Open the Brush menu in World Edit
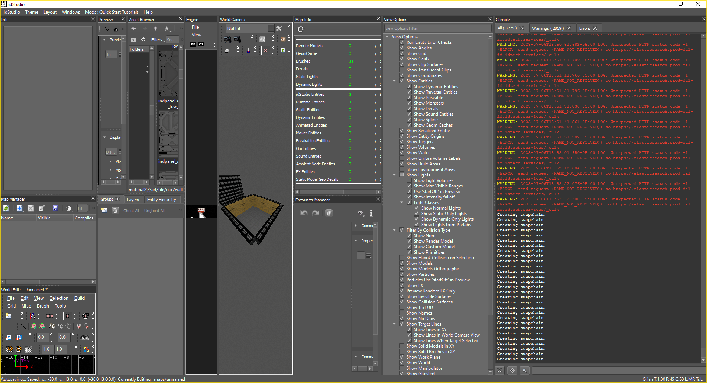The height and width of the screenshot is (383, 707). [x=43, y=306]
